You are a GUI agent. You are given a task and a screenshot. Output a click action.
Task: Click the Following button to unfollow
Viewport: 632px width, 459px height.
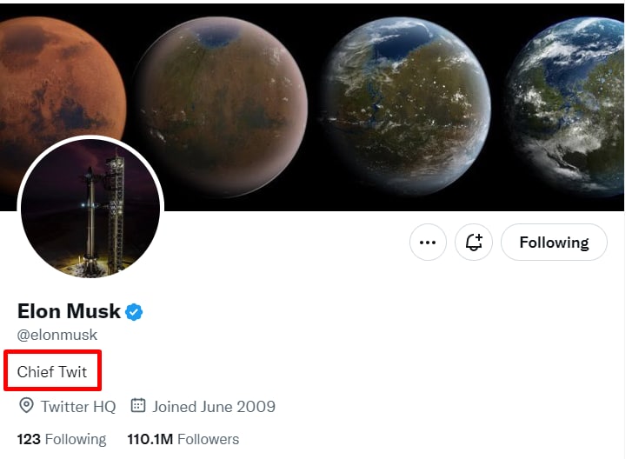pos(554,243)
